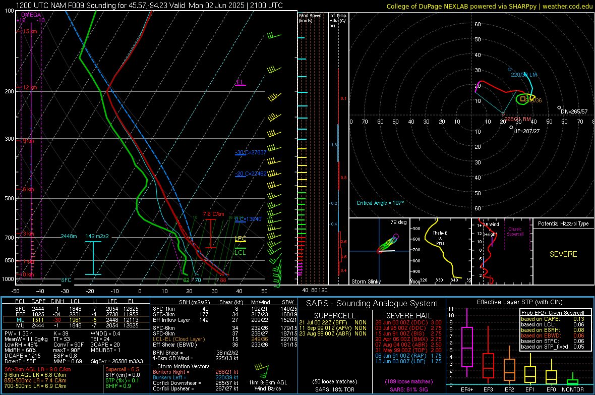
Task: Click the SHIP = 0.9 value
Action: pos(118,386)
